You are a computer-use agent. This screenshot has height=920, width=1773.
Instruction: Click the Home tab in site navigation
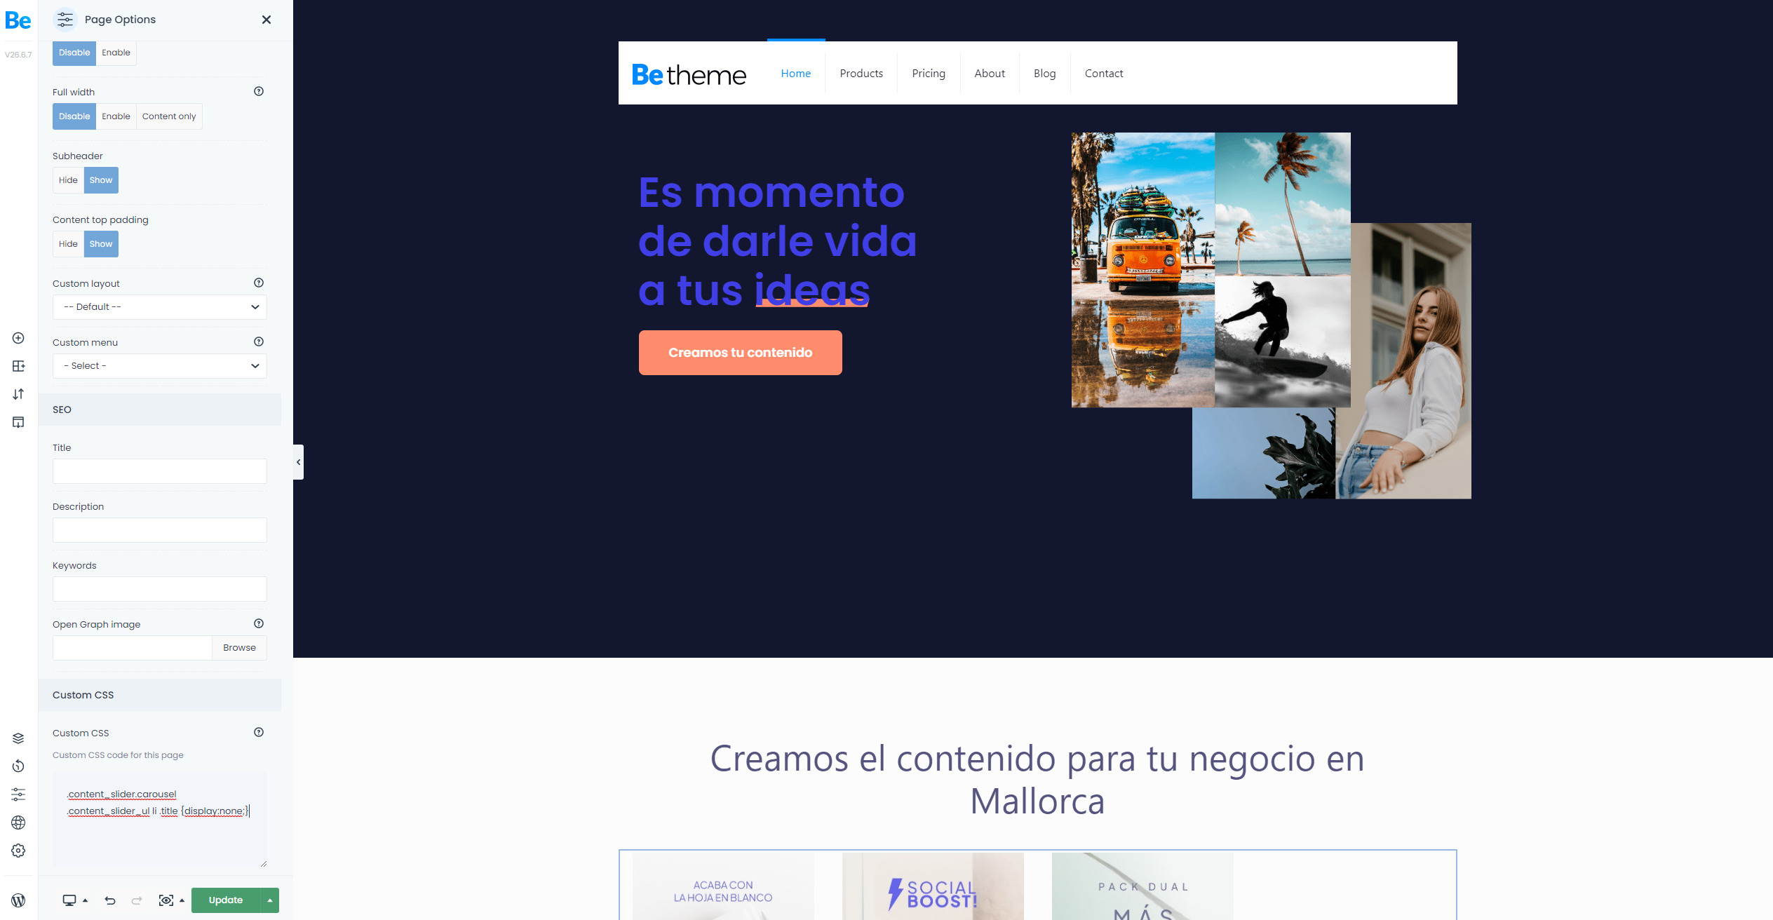pos(796,73)
